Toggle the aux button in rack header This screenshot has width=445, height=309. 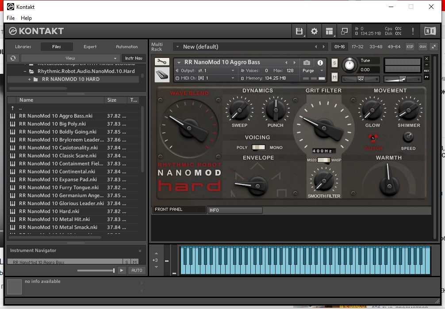click(423, 47)
